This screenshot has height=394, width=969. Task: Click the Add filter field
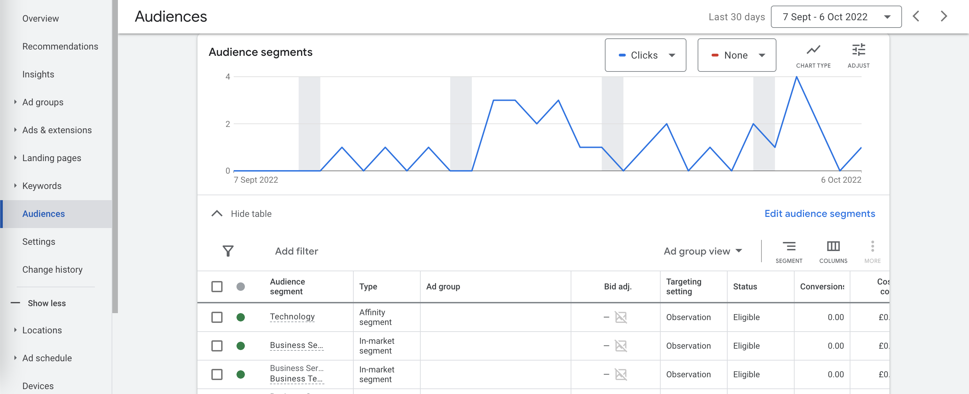click(296, 251)
